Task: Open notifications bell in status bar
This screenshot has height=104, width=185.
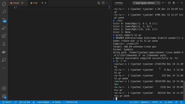Action: [181, 102]
